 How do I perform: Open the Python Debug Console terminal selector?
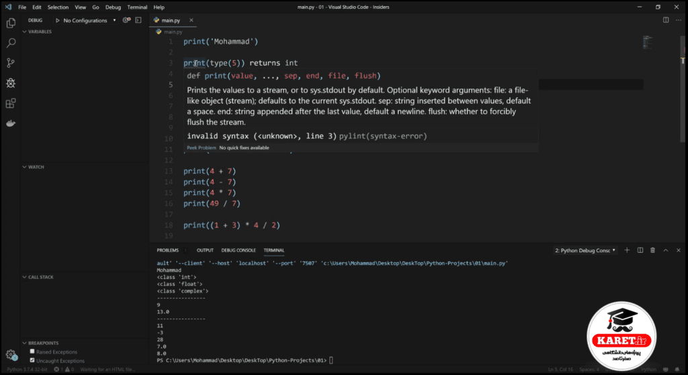(585, 250)
